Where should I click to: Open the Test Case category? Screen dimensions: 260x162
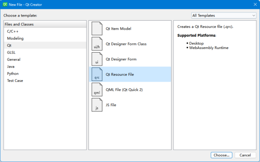[x=15, y=81]
